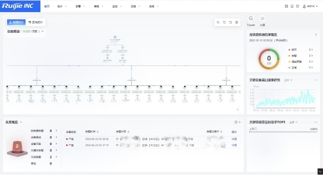Open 详情 link for 09:26:46 alarm
Image resolution: width=323 pixels, height=175 pixels.
tap(234, 139)
